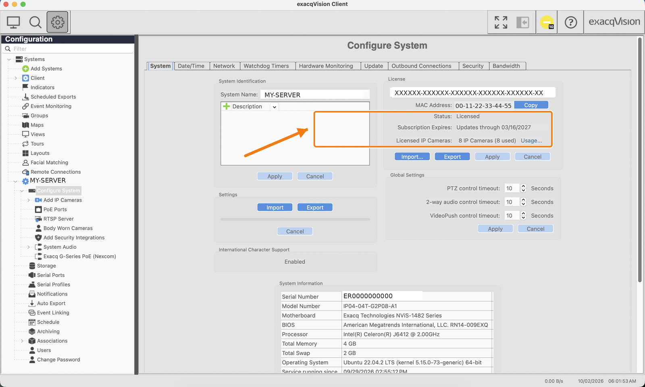
Task: Open the Security tab
Action: [473, 66]
